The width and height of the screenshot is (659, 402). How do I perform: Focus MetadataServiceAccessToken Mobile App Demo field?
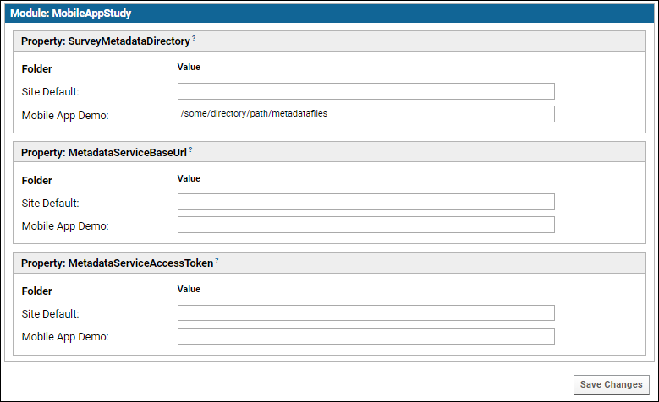366,336
